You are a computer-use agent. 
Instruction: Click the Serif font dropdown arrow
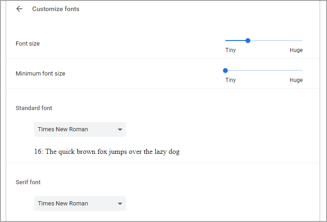tap(120, 204)
